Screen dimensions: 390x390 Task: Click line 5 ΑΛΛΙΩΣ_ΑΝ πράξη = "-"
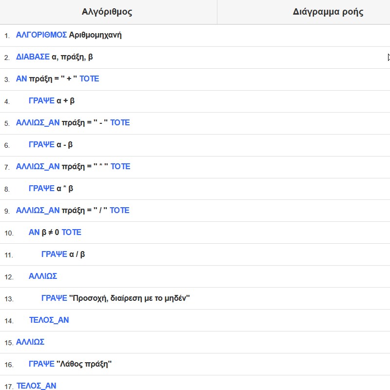(73, 123)
